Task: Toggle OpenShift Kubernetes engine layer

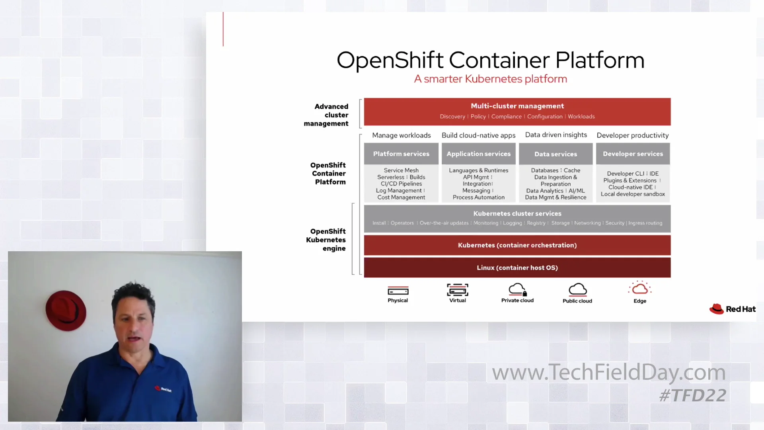Action: coord(325,240)
